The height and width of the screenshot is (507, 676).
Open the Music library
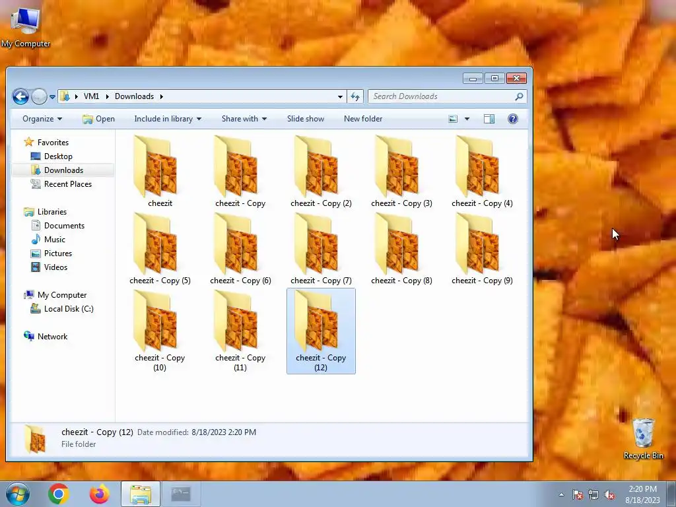48,239
